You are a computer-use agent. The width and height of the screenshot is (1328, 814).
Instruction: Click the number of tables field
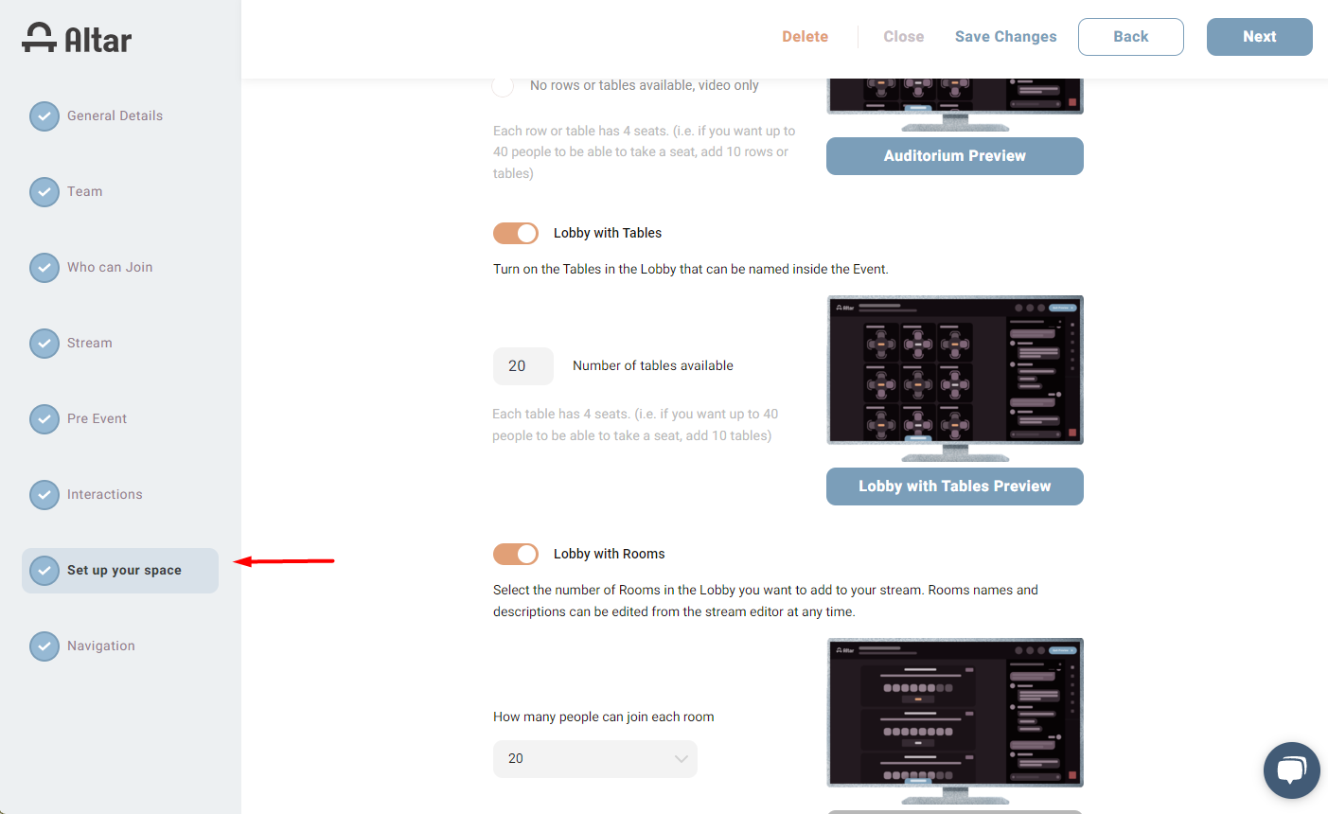(x=523, y=366)
